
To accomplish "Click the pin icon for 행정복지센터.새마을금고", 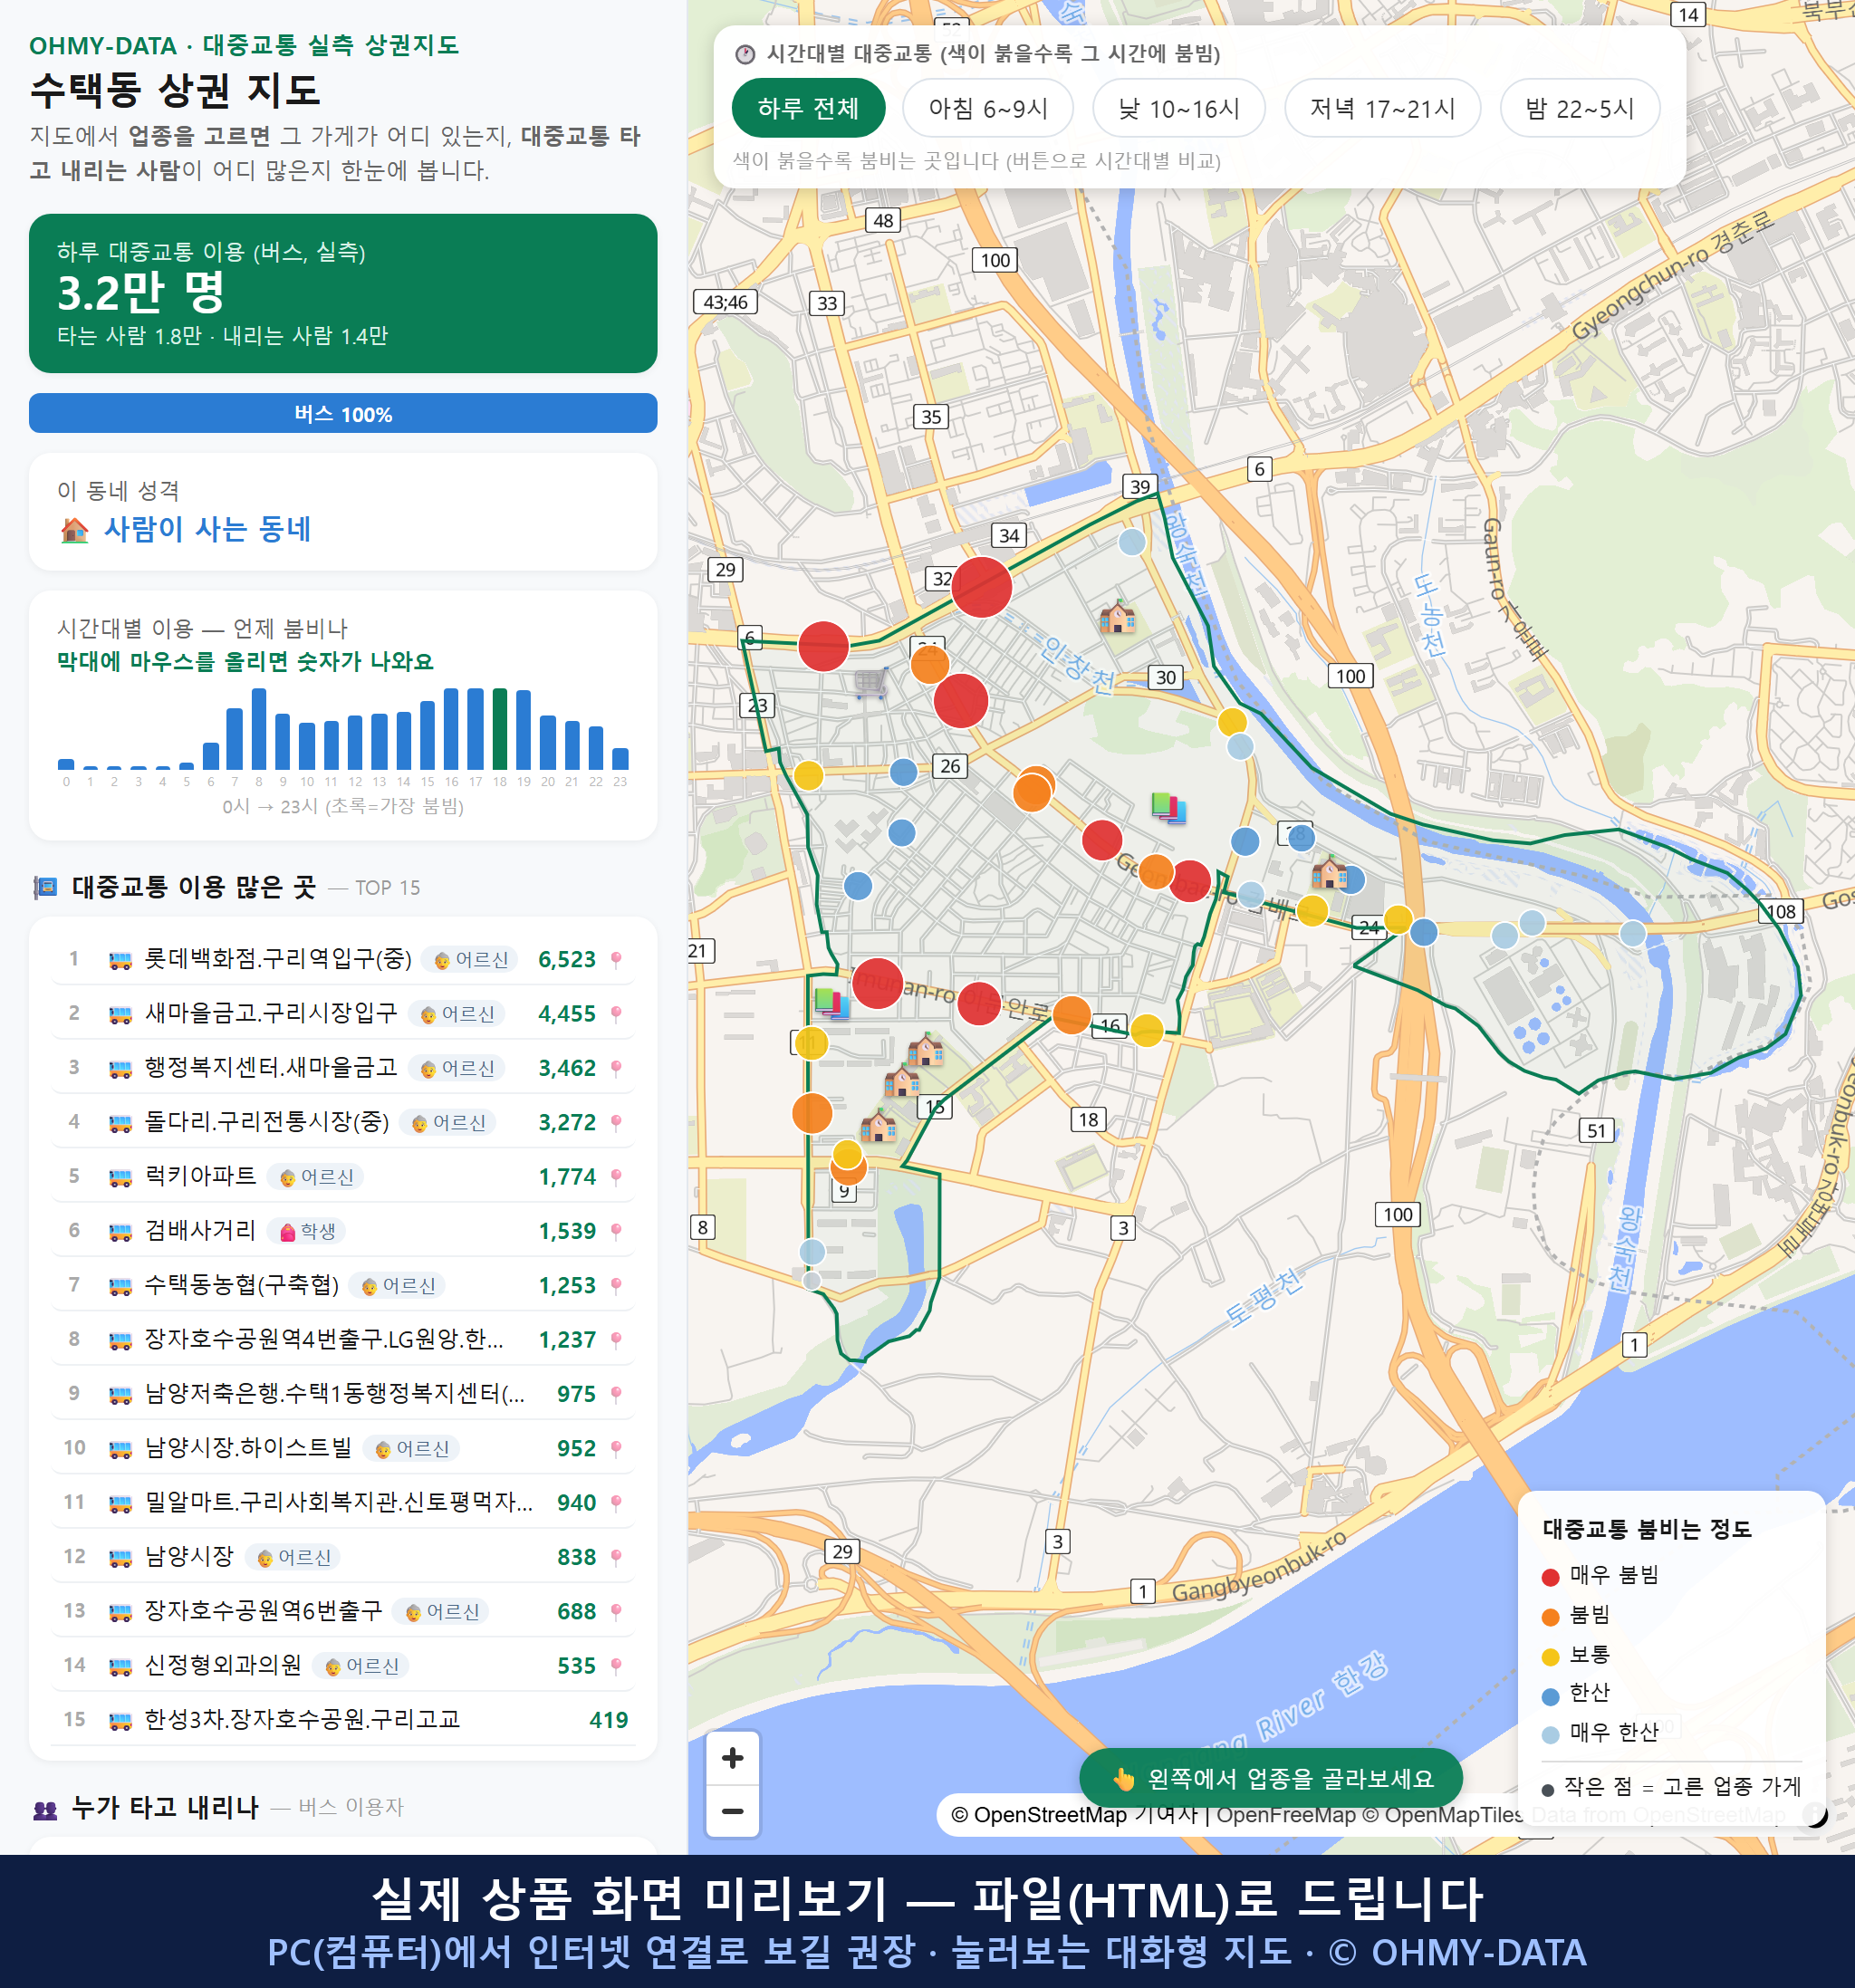I will point(616,1068).
